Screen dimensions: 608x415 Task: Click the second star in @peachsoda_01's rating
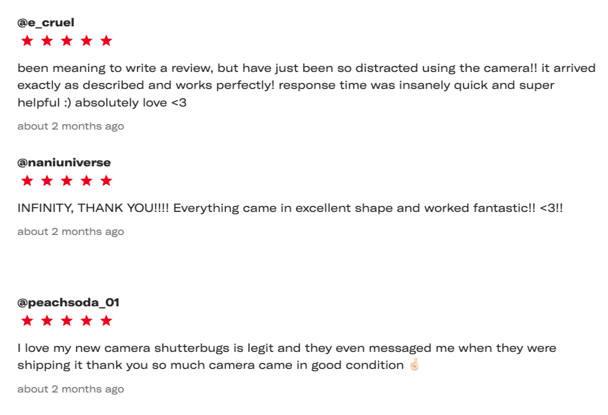(x=47, y=321)
